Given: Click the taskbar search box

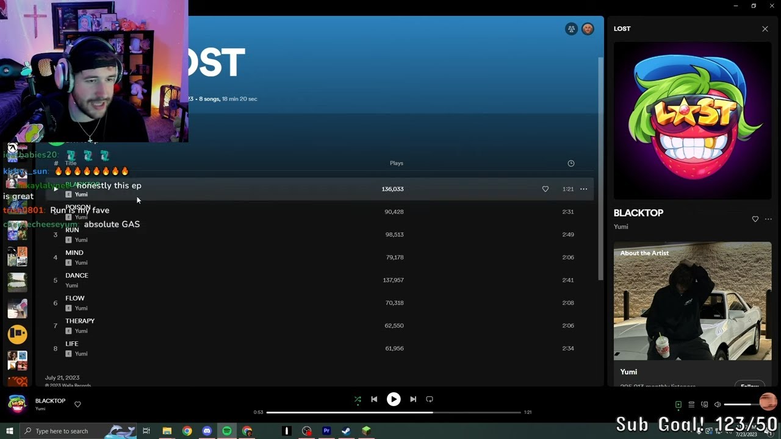Looking at the screenshot, I should pyautogui.click(x=78, y=431).
